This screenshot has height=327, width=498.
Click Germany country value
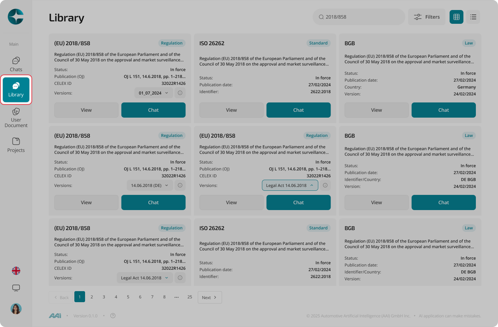click(x=467, y=87)
